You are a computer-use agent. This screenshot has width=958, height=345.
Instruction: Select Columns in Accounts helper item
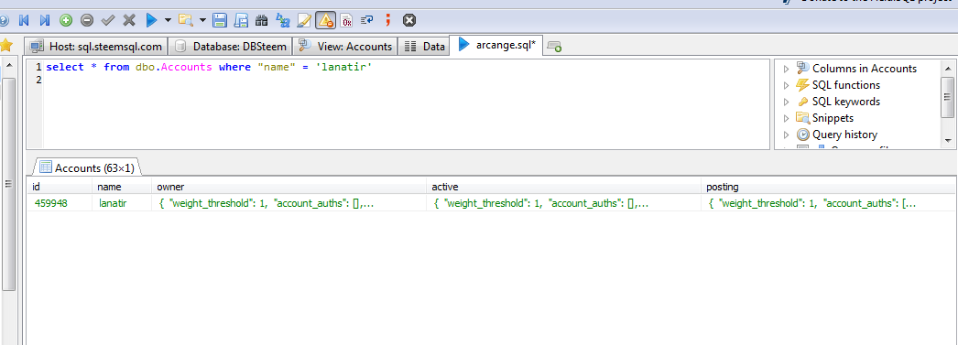[865, 69]
